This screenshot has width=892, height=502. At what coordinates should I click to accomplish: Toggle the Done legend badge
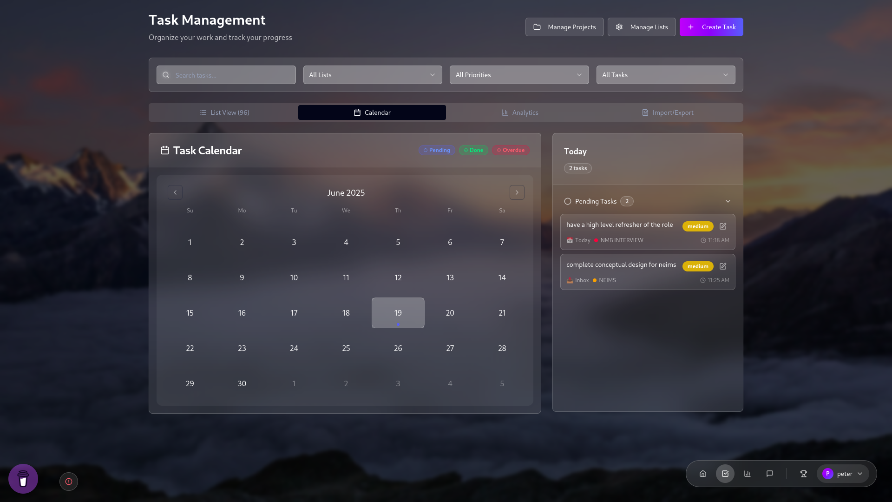point(473,150)
